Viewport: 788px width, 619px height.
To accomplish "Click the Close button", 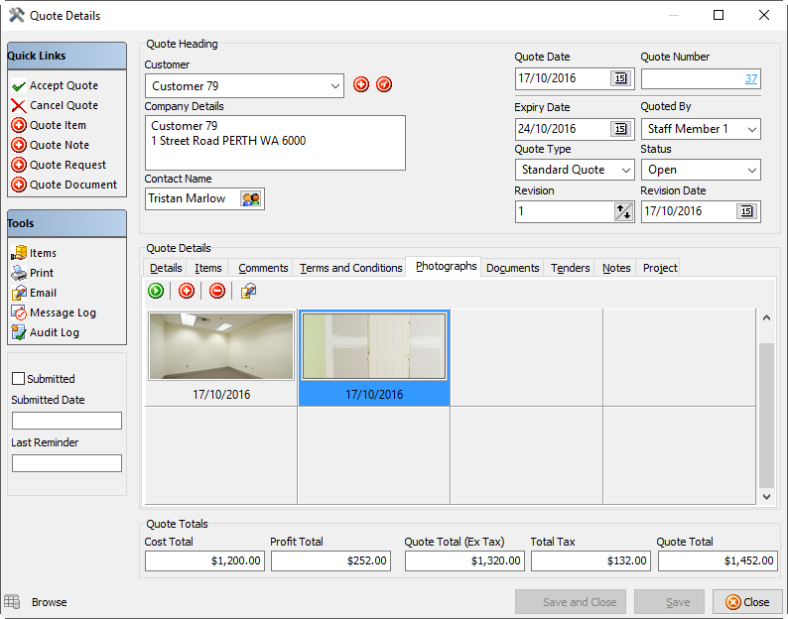I will 747,602.
